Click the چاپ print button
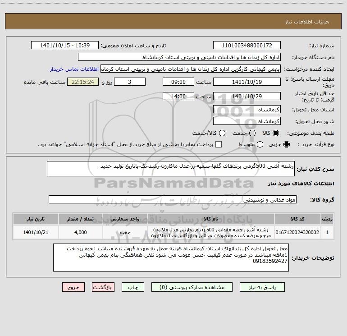The height and width of the screenshot is (336, 347). [133, 287]
